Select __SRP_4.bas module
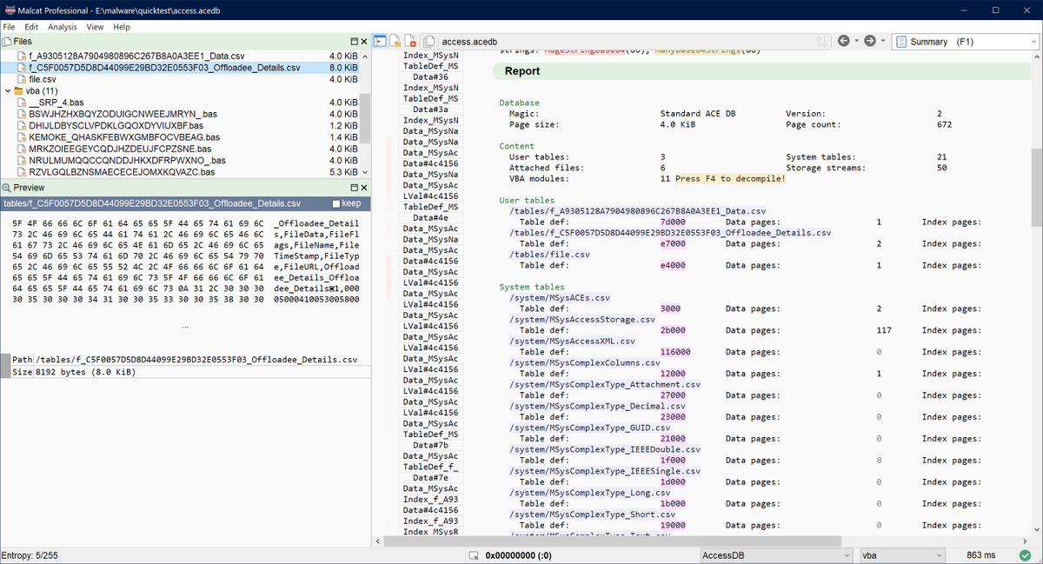The image size is (1043, 564). pos(180,103)
